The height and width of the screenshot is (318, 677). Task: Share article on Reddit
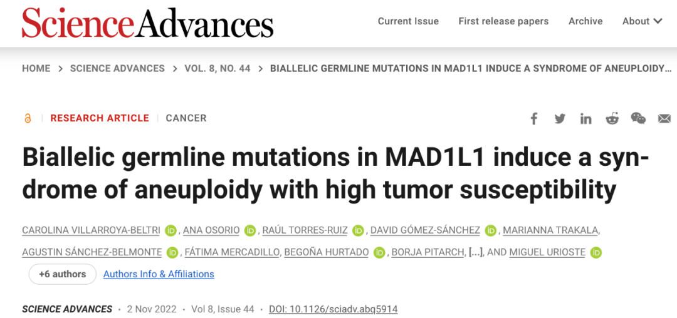(x=612, y=118)
